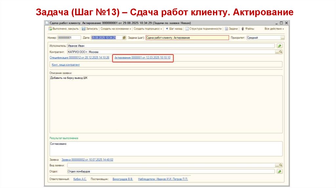This screenshot has height=188, width=336.
Task: Click the magnifier icon beside Контрагент
Action: (281, 52)
